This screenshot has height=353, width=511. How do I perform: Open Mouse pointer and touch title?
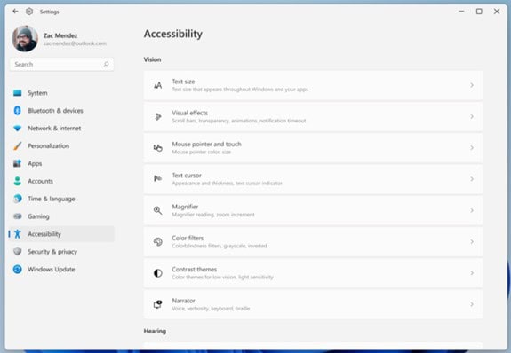click(206, 145)
